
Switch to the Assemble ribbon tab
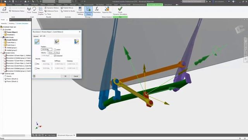click(x=18, y=5)
